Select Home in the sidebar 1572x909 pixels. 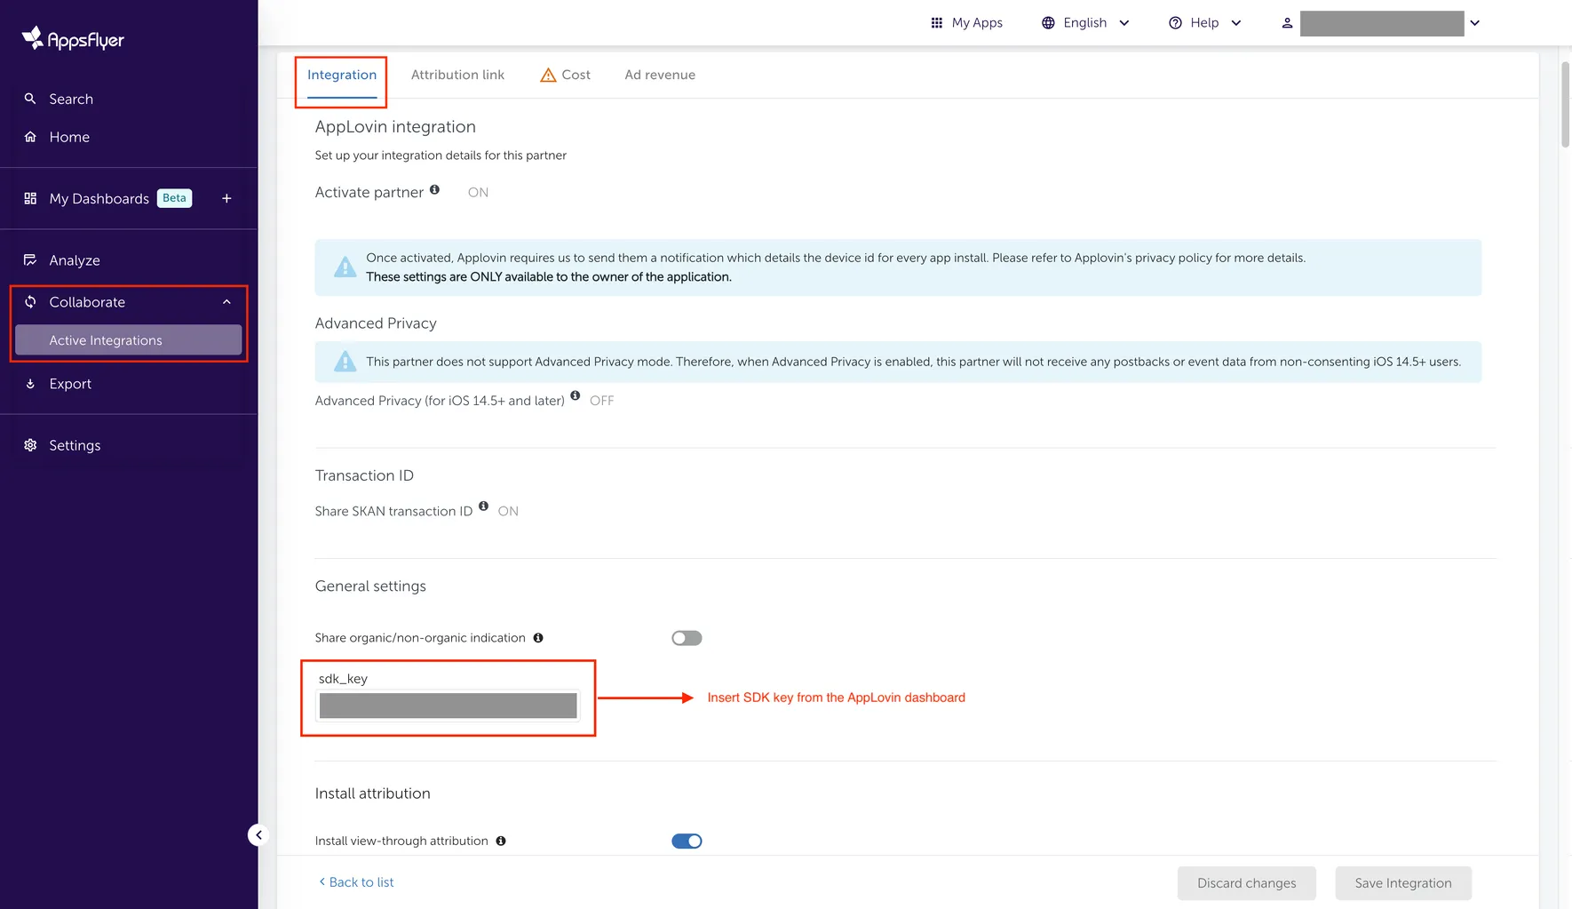(x=69, y=137)
